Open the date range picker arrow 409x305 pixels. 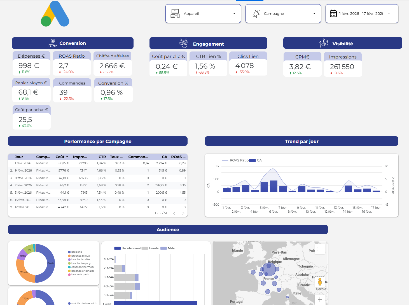point(389,13)
